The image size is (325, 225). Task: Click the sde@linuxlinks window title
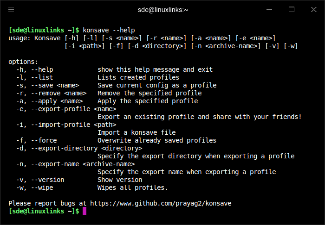coord(162,9)
